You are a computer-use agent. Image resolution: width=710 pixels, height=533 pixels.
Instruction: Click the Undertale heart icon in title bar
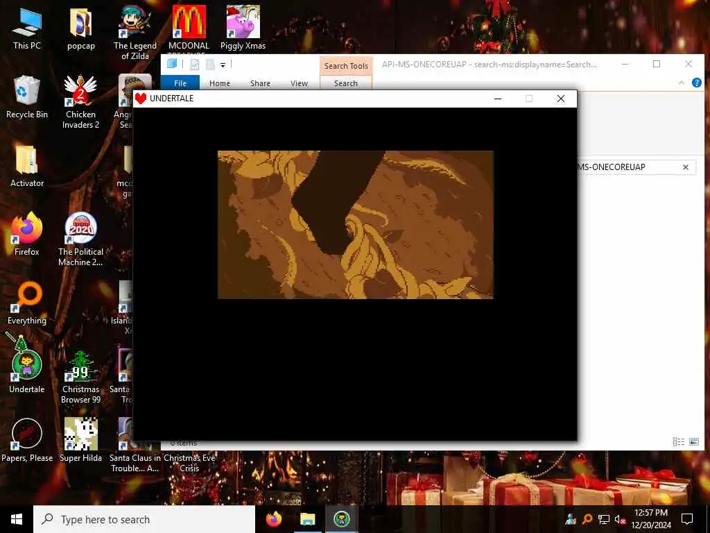pos(141,99)
